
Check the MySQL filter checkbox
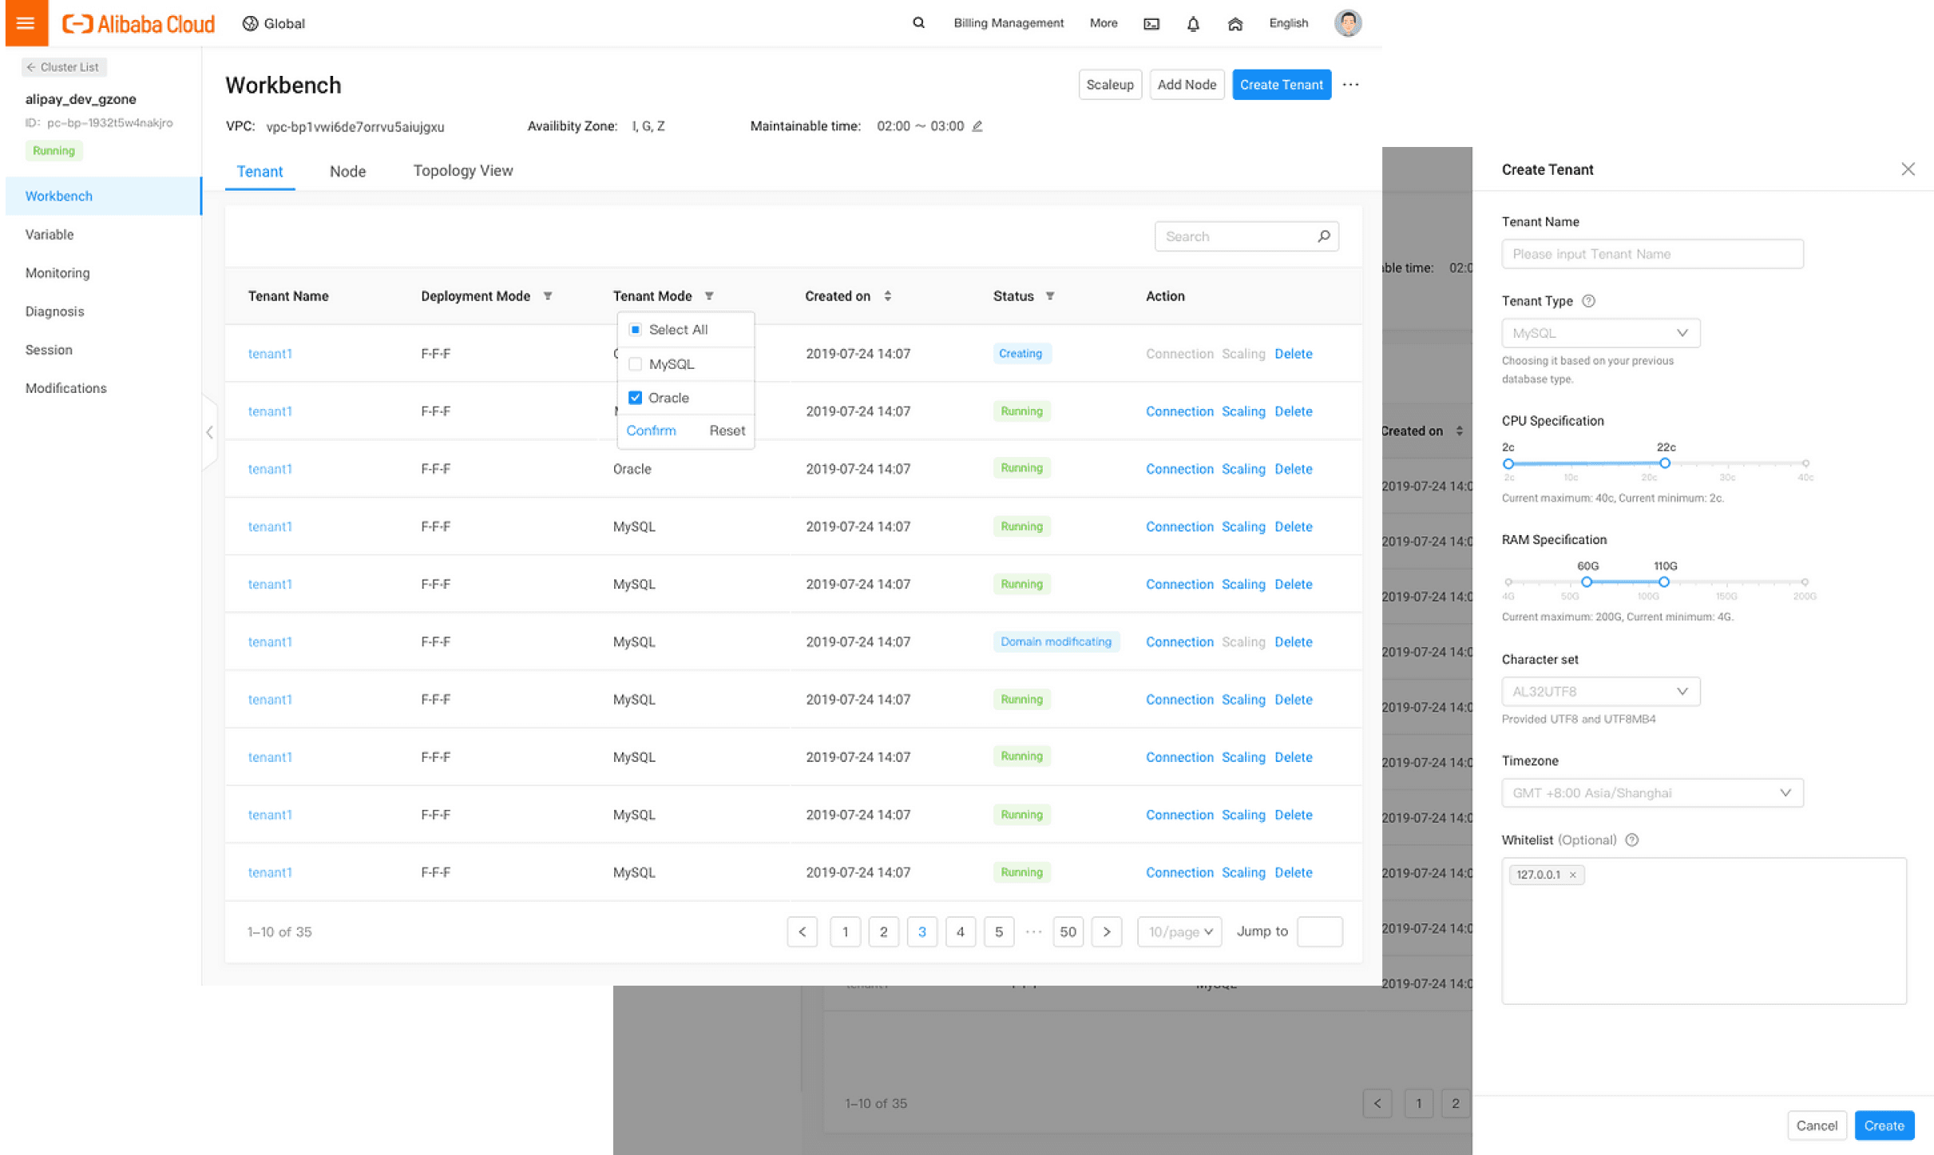click(636, 364)
